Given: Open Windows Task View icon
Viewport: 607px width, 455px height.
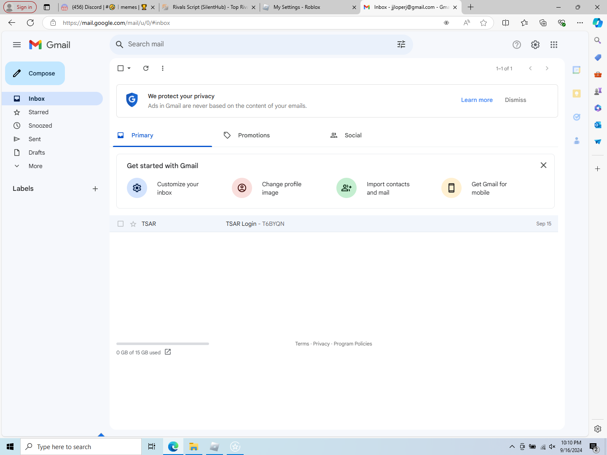Looking at the screenshot, I should (x=152, y=447).
